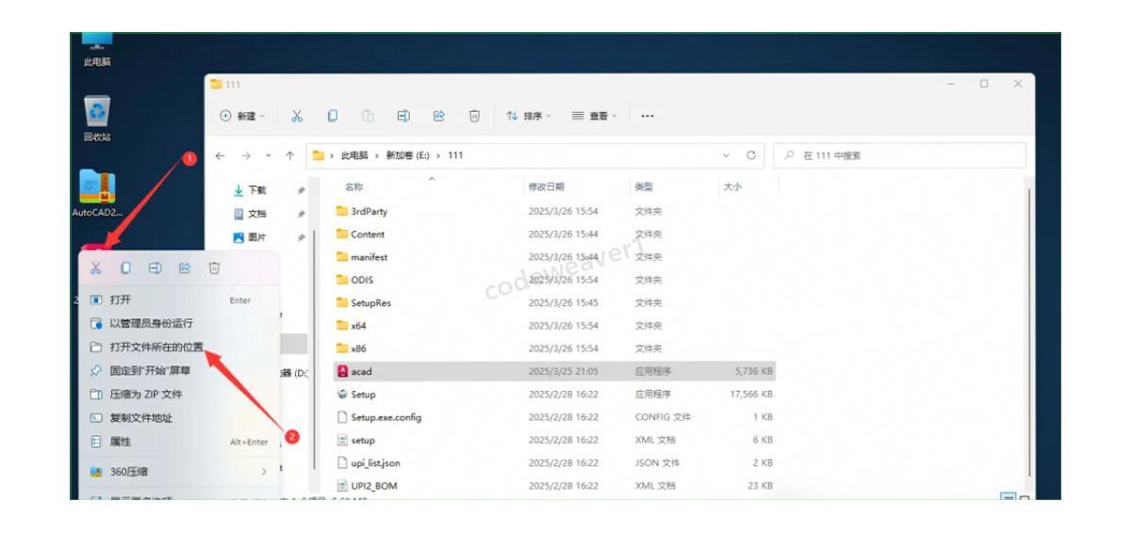Expand the address bar history dropdown arrow
The width and height of the screenshot is (1132, 533).
726,155
